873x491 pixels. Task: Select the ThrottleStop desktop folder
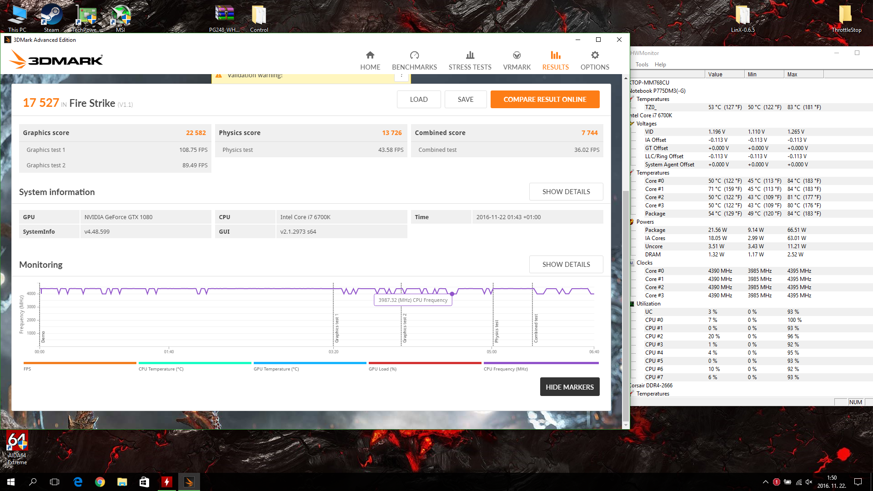coord(846,18)
